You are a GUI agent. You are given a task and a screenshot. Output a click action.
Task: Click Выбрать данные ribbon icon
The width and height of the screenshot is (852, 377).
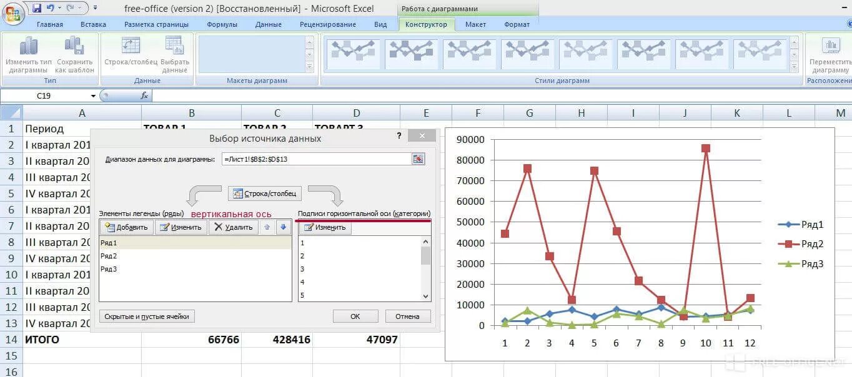(175, 56)
